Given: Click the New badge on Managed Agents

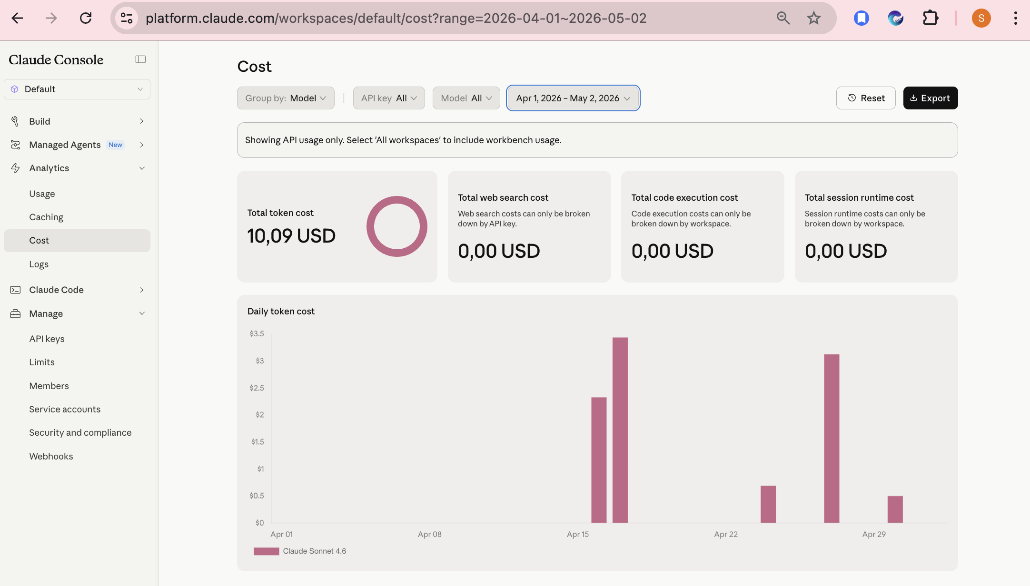Looking at the screenshot, I should coord(115,145).
